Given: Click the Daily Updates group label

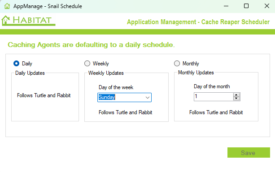Looking at the screenshot, I should point(30,73).
